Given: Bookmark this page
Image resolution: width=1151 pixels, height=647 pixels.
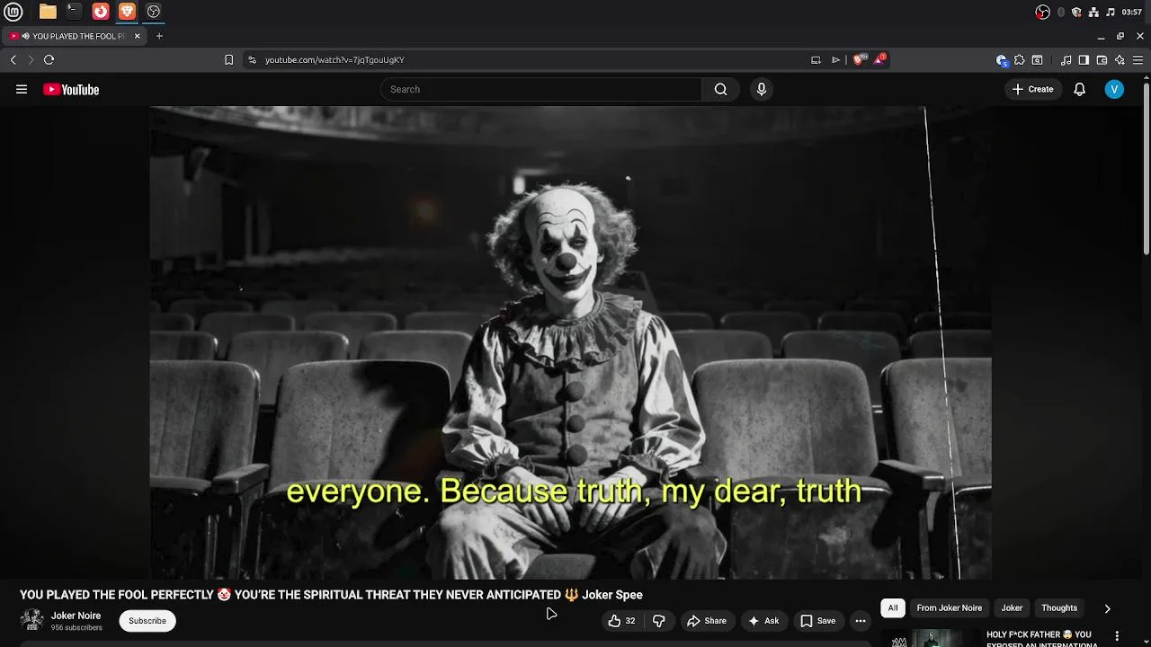Looking at the screenshot, I should [228, 59].
